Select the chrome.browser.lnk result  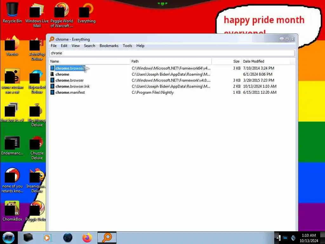tap(73, 86)
